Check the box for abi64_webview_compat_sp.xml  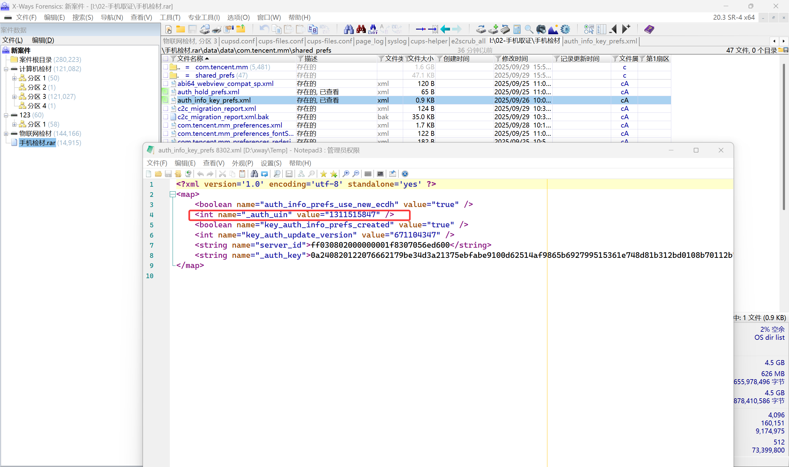166,84
